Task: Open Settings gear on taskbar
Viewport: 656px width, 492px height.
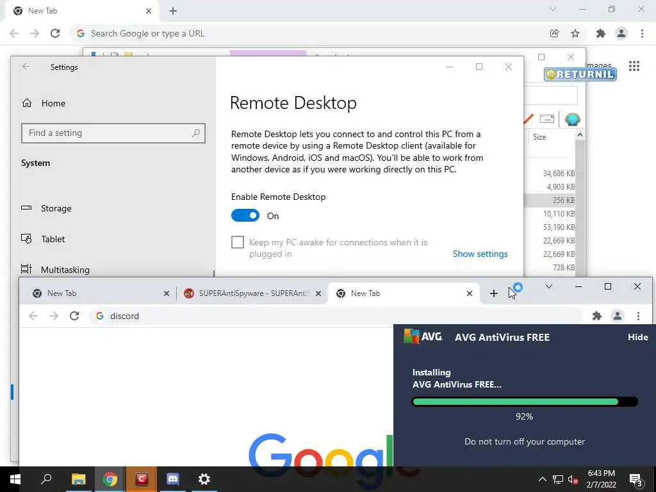Action: (x=204, y=479)
